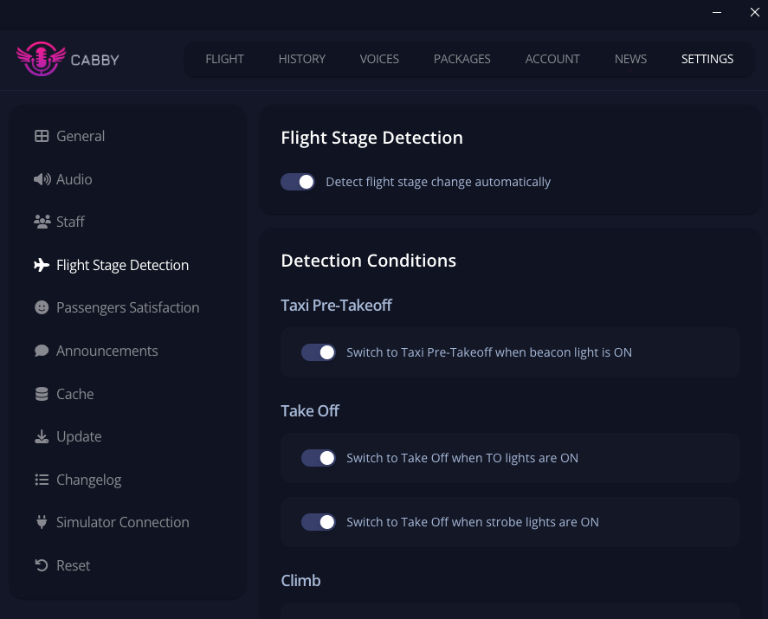The height and width of the screenshot is (619, 768).
Task: Toggle Take Off strobe lights switch
Action: coord(319,522)
